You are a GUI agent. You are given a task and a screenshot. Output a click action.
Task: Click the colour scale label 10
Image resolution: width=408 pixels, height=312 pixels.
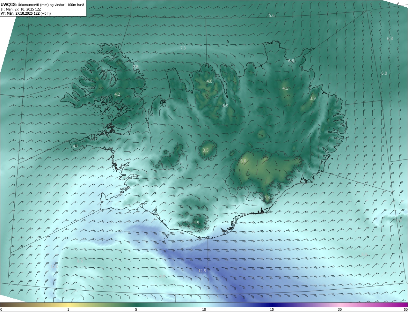[204, 309]
